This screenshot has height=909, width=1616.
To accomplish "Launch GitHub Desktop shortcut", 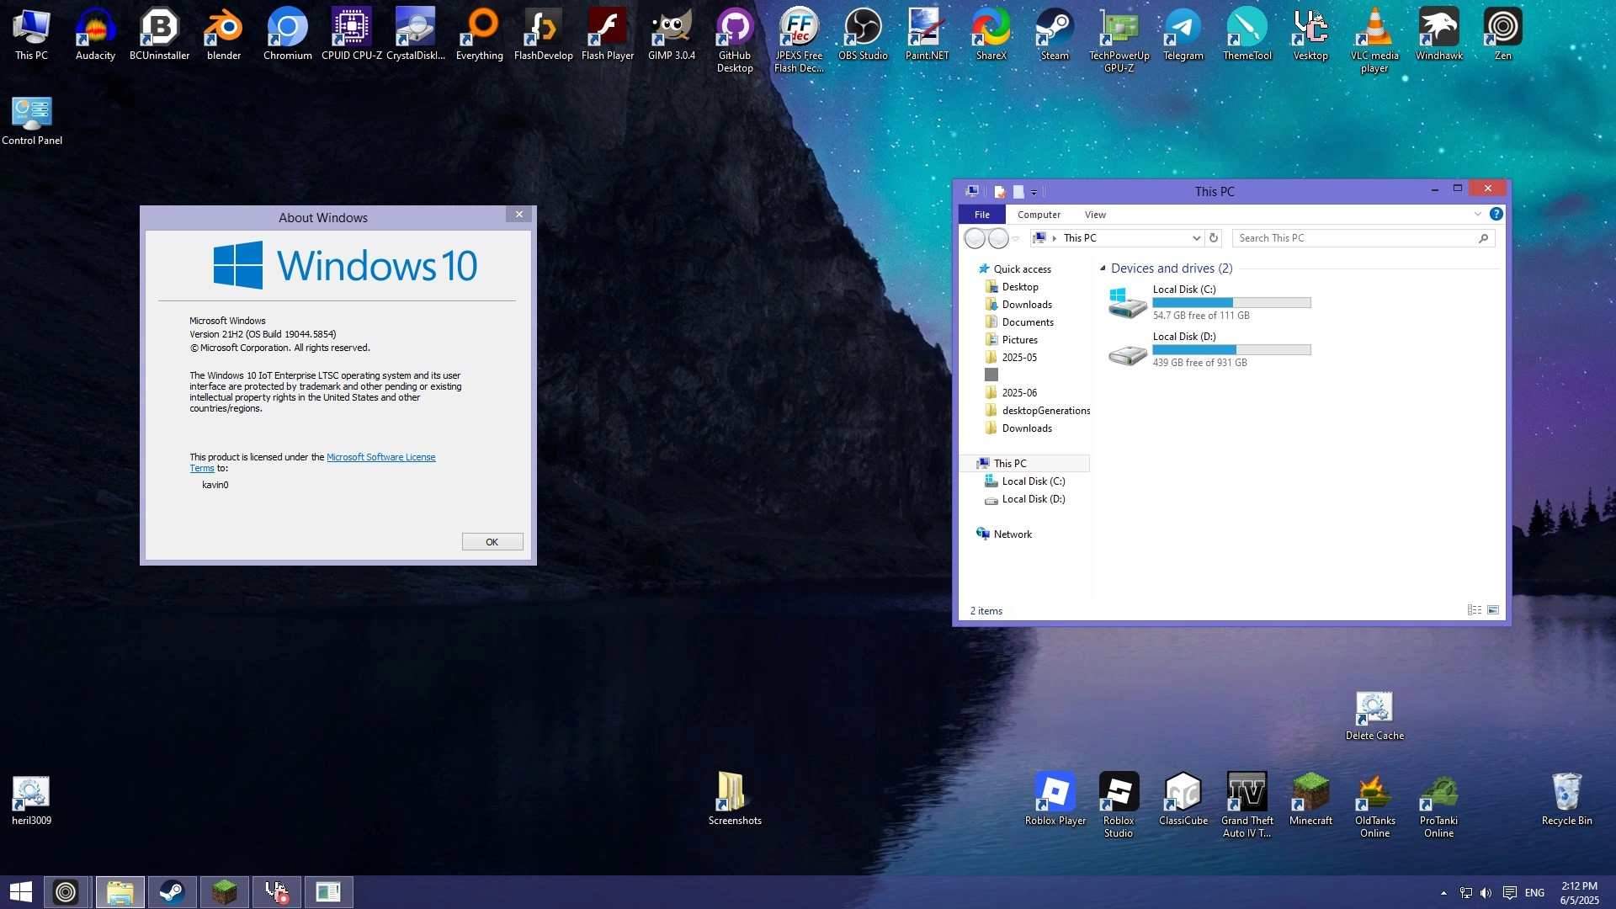I will (735, 40).
